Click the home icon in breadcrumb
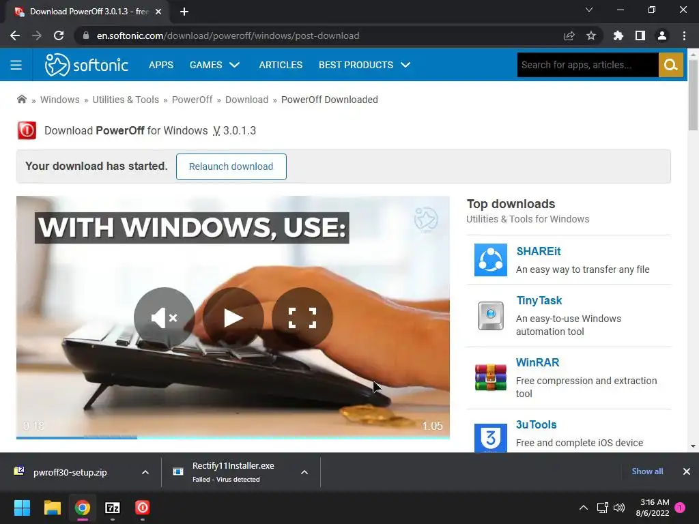 tap(21, 99)
